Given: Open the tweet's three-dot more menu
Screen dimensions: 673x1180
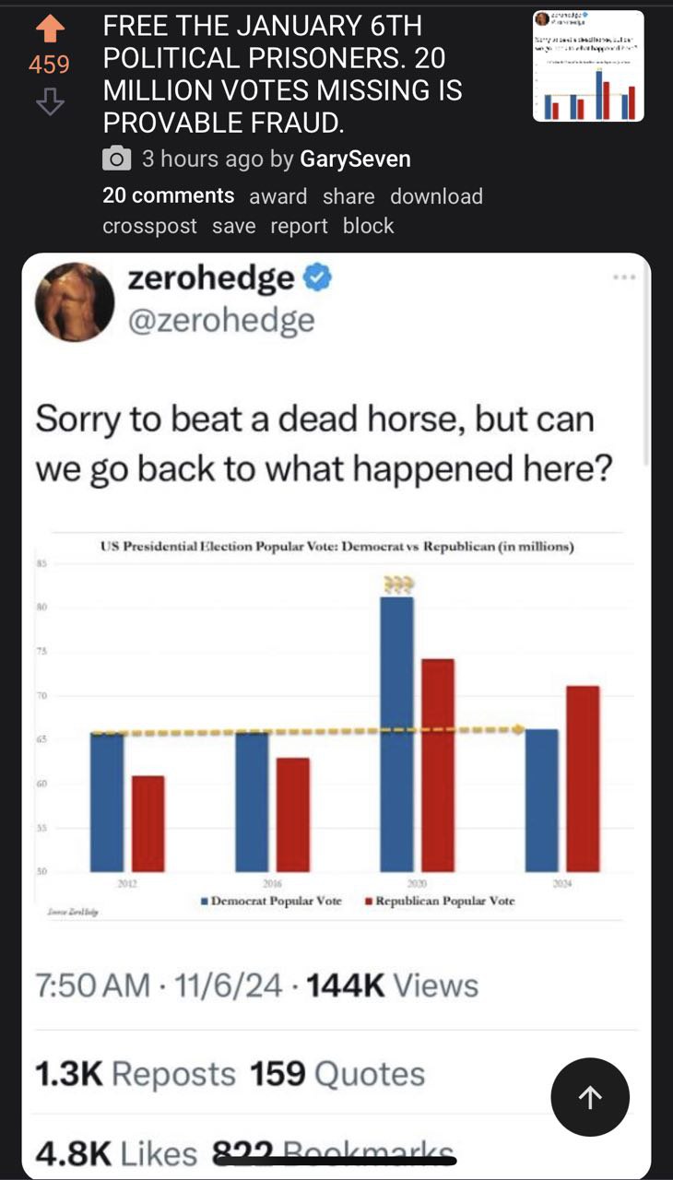Looking at the screenshot, I should 623,277.
